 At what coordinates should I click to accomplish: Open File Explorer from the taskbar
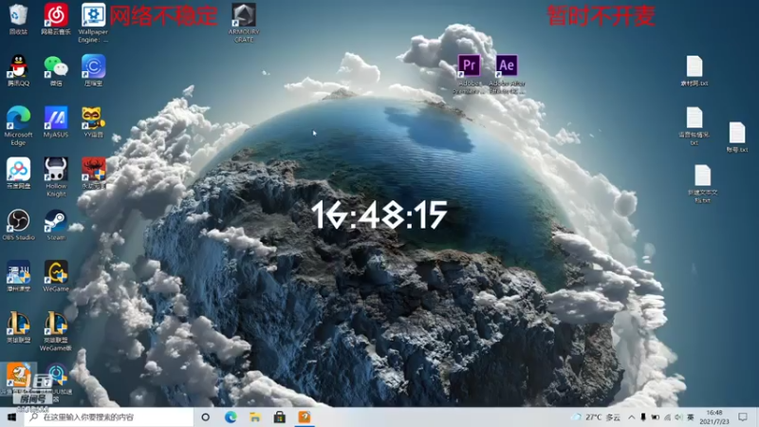[255, 417]
